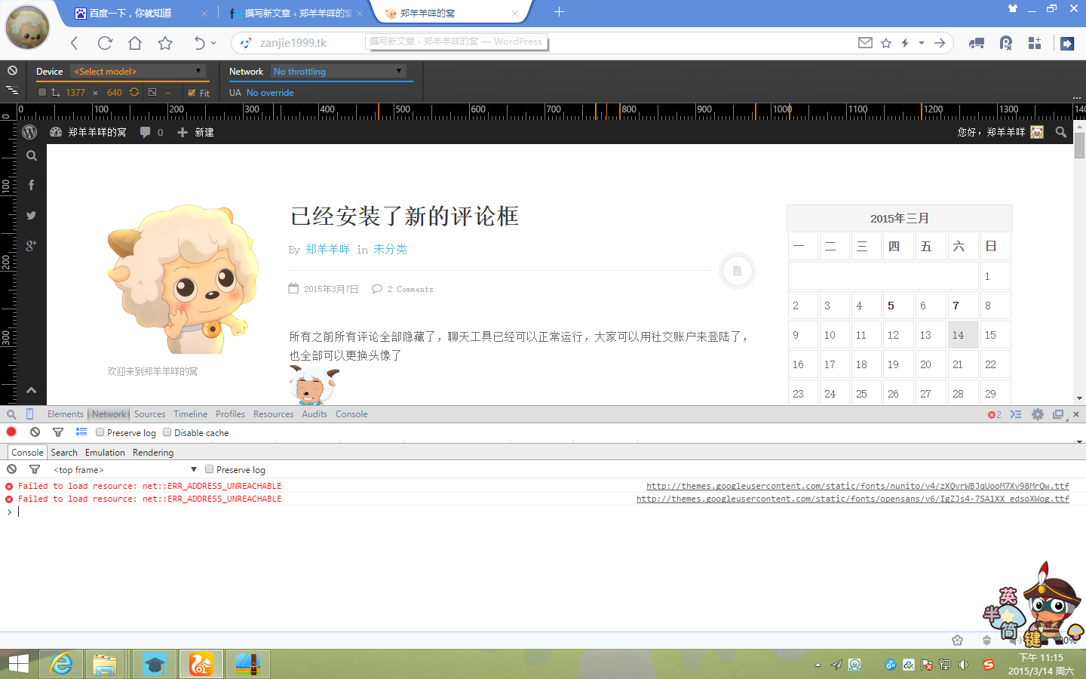Uncheck the Fit checkbox
This screenshot has width=1086, height=679.
pyautogui.click(x=192, y=93)
